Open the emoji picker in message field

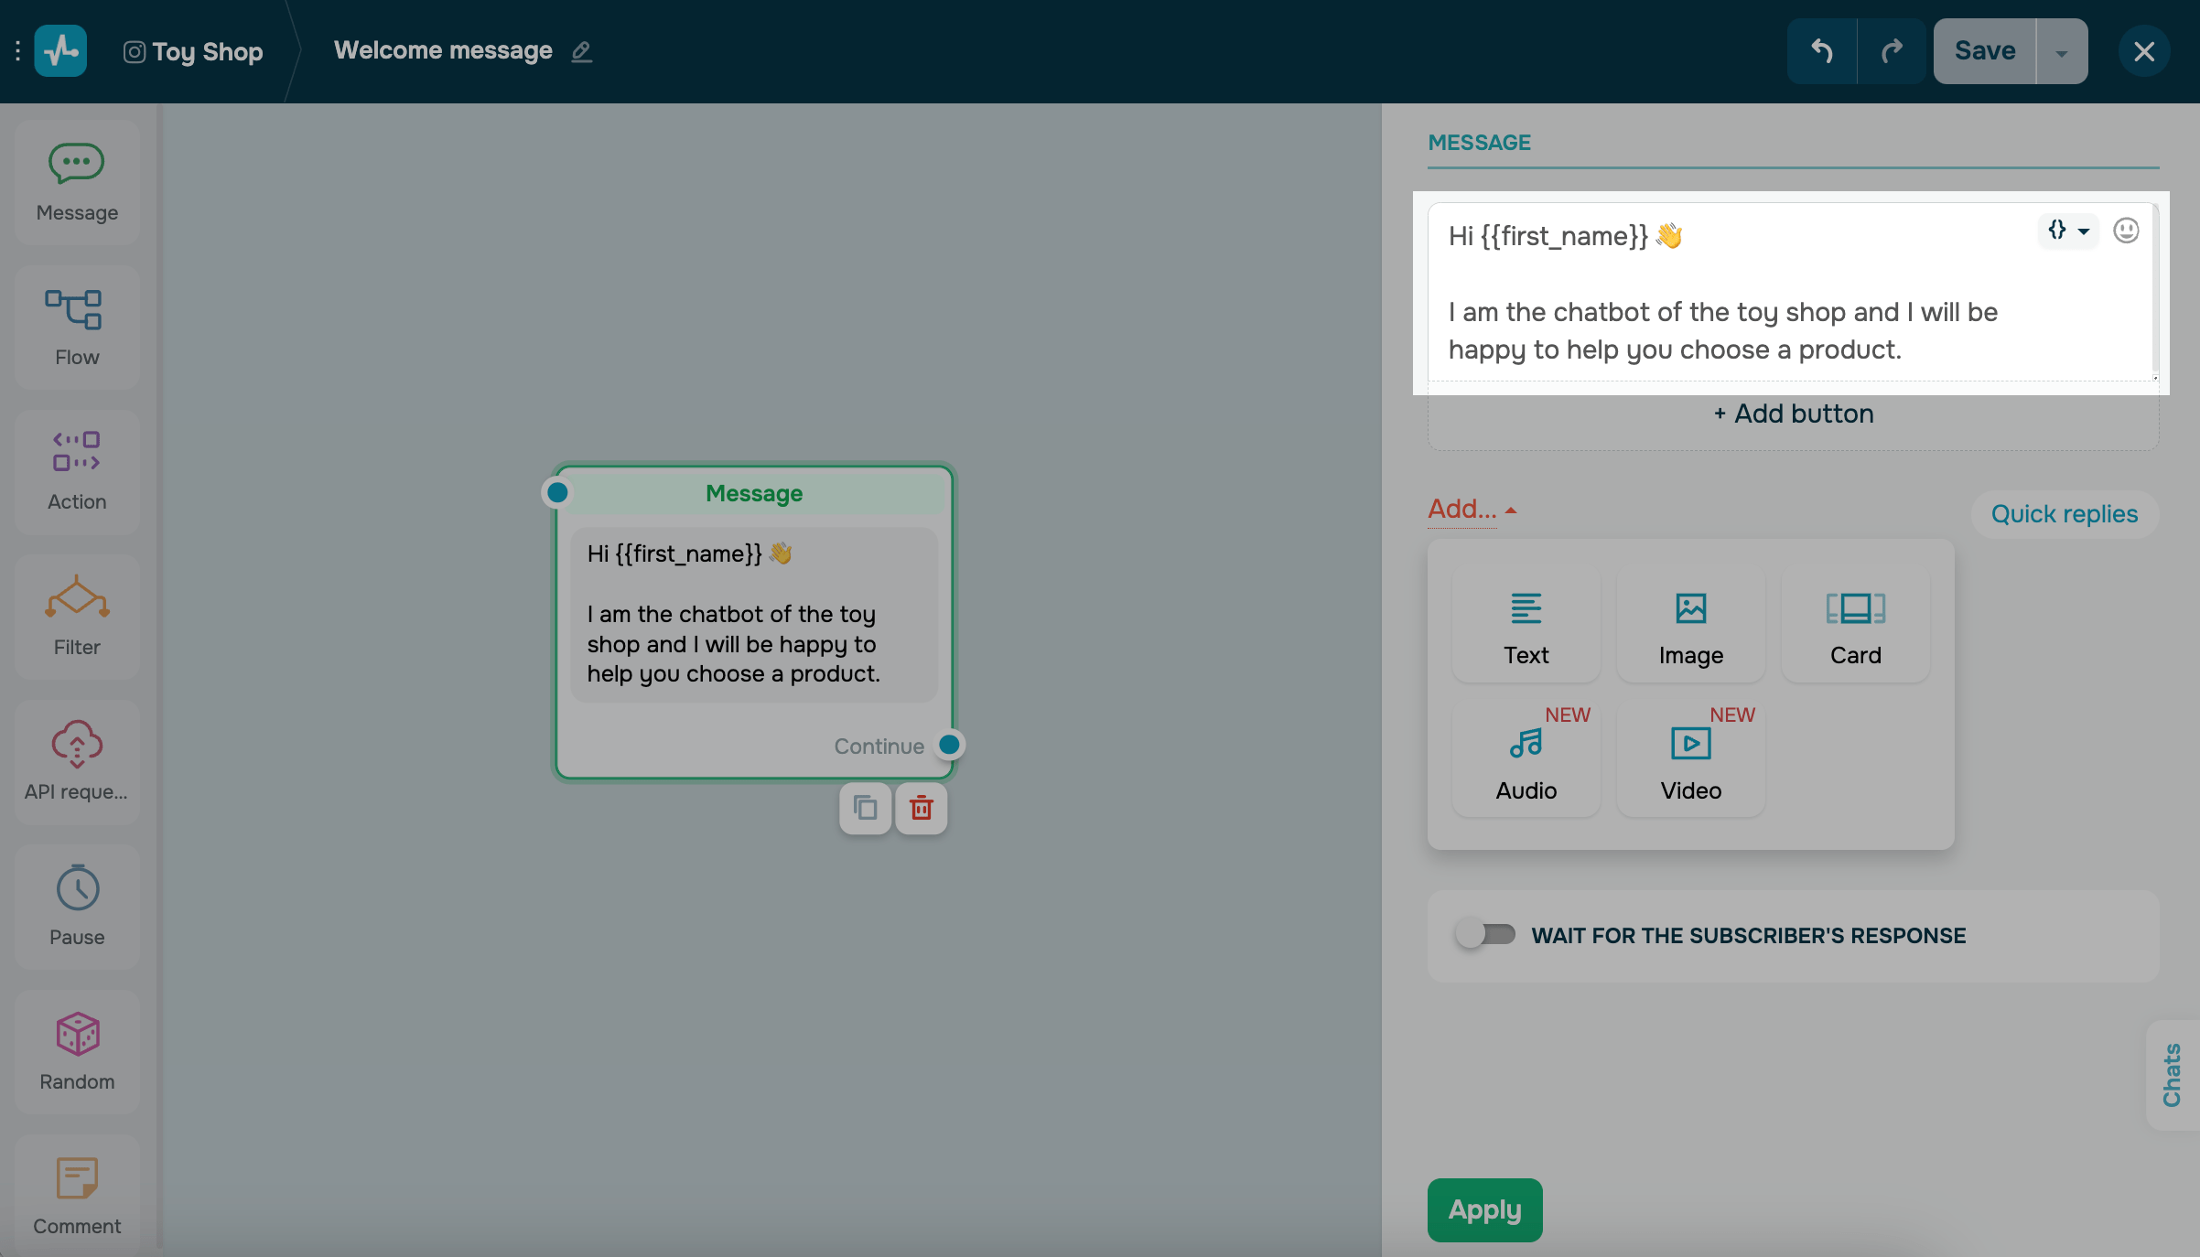click(2125, 231)
